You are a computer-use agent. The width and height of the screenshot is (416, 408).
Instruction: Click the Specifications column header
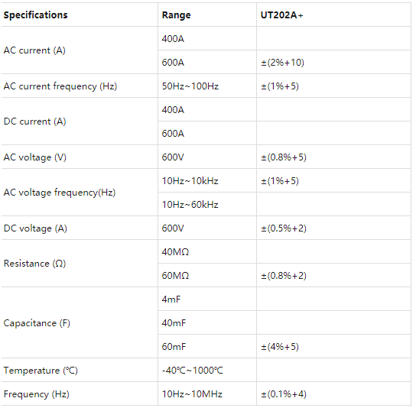tap(35, 15)
